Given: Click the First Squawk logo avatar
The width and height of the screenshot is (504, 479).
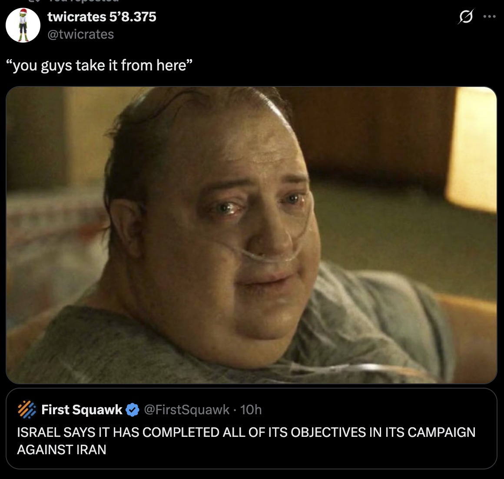Looking at the screenshot, I should tap(27, 409).
